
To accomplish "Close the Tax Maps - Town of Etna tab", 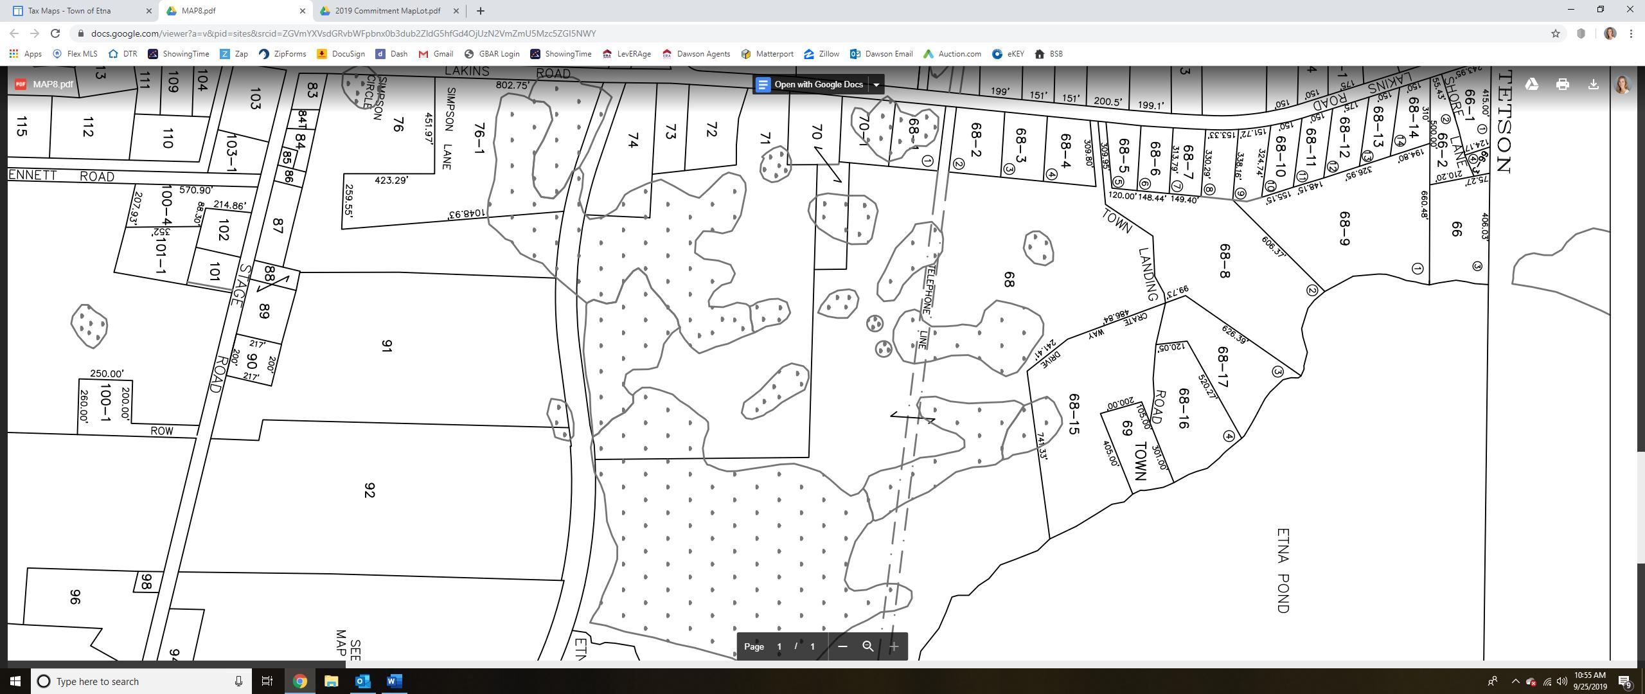I will coord(148,11).
